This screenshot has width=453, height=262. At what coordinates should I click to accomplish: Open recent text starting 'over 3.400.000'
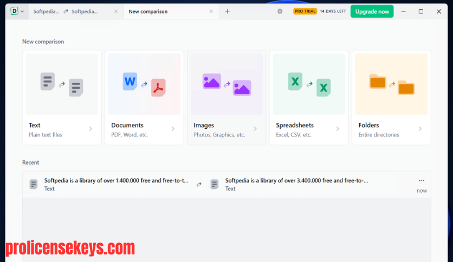click(x=297, y=180)
